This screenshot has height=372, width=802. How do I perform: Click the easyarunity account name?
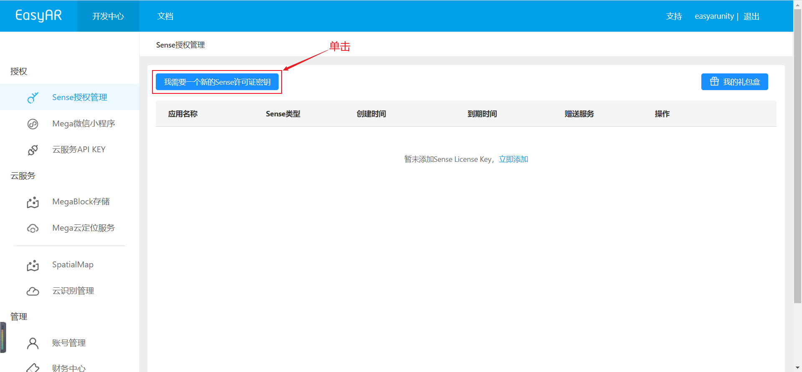click(x=714, y=16)
